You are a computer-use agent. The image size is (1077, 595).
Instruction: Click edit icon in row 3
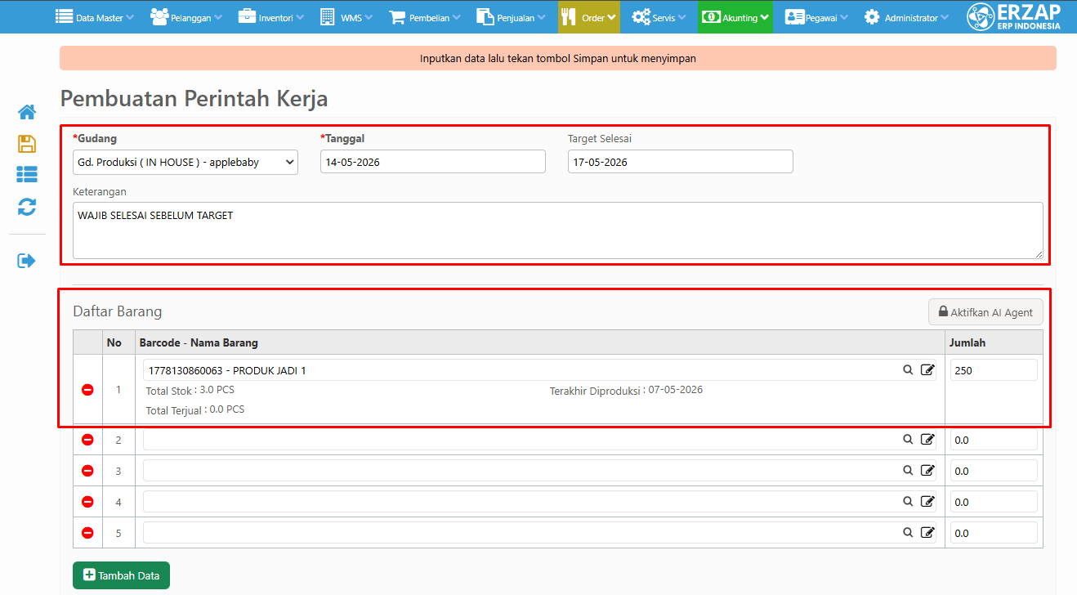point(927,471)
